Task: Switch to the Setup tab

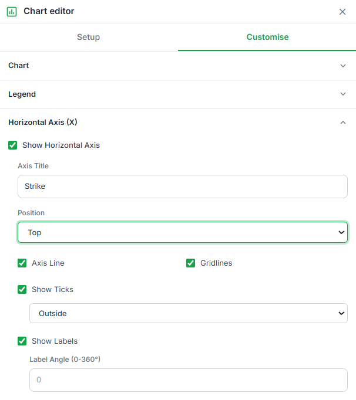Action: pos(89,37)
